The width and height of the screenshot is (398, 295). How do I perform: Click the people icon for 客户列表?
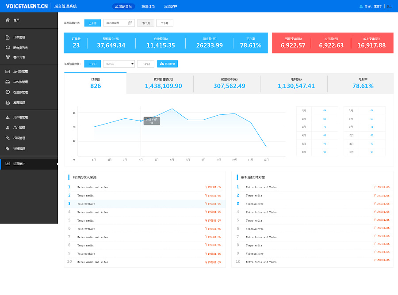[8, 57]
